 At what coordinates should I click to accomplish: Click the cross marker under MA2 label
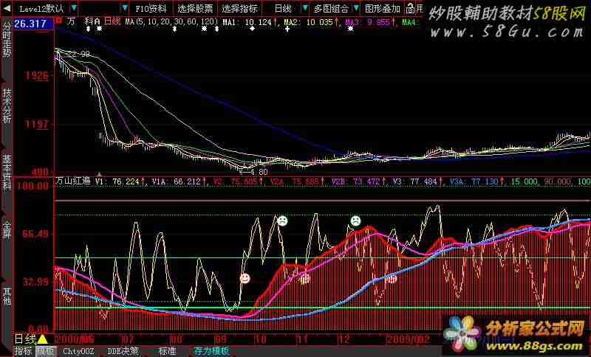(287, 29)
